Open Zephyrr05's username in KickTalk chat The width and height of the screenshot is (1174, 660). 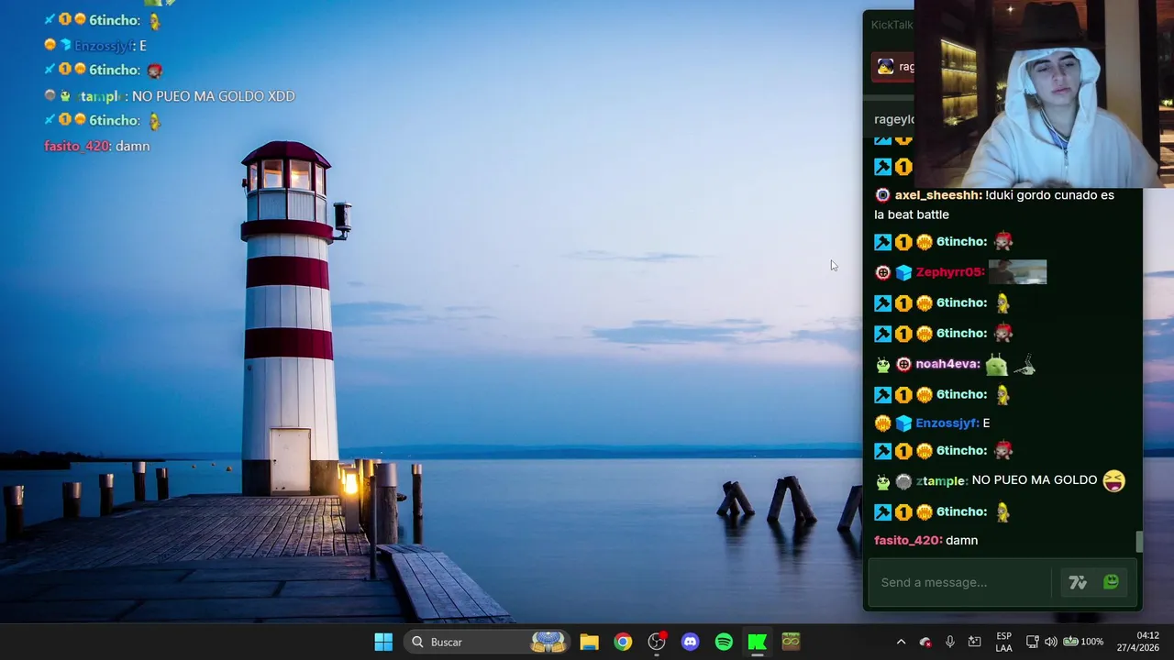click(949, 272)
